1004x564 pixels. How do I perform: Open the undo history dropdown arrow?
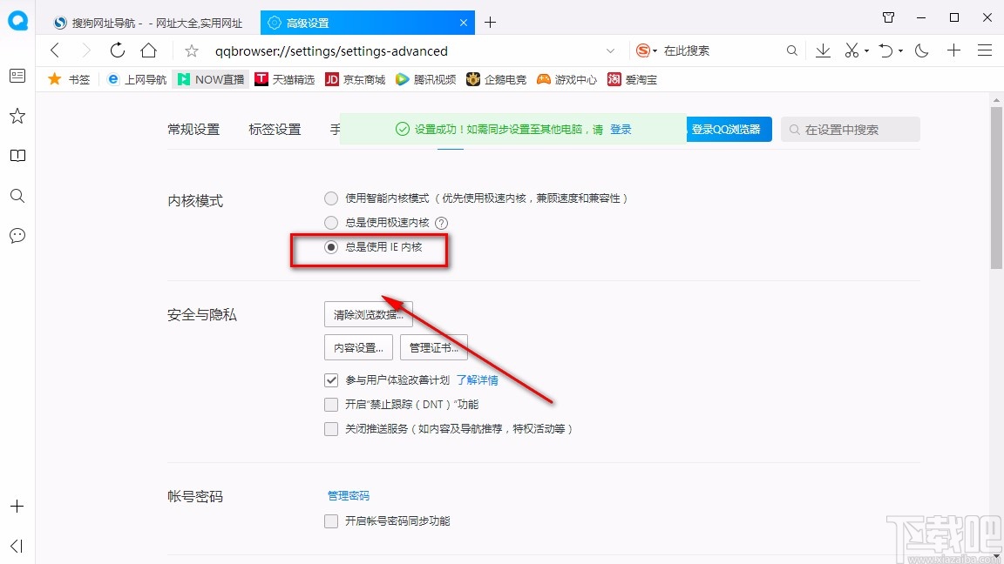point(900,50)
